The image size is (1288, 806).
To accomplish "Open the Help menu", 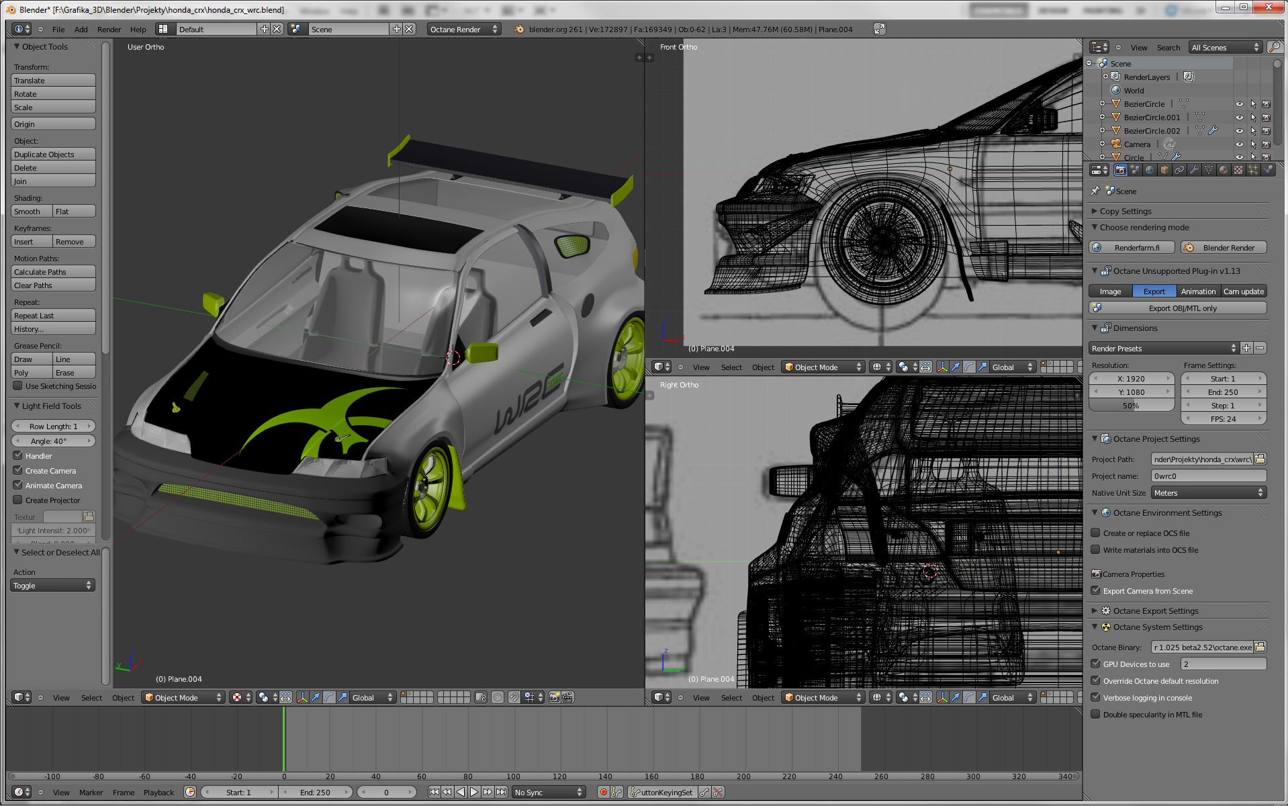I will coord(138,30).
